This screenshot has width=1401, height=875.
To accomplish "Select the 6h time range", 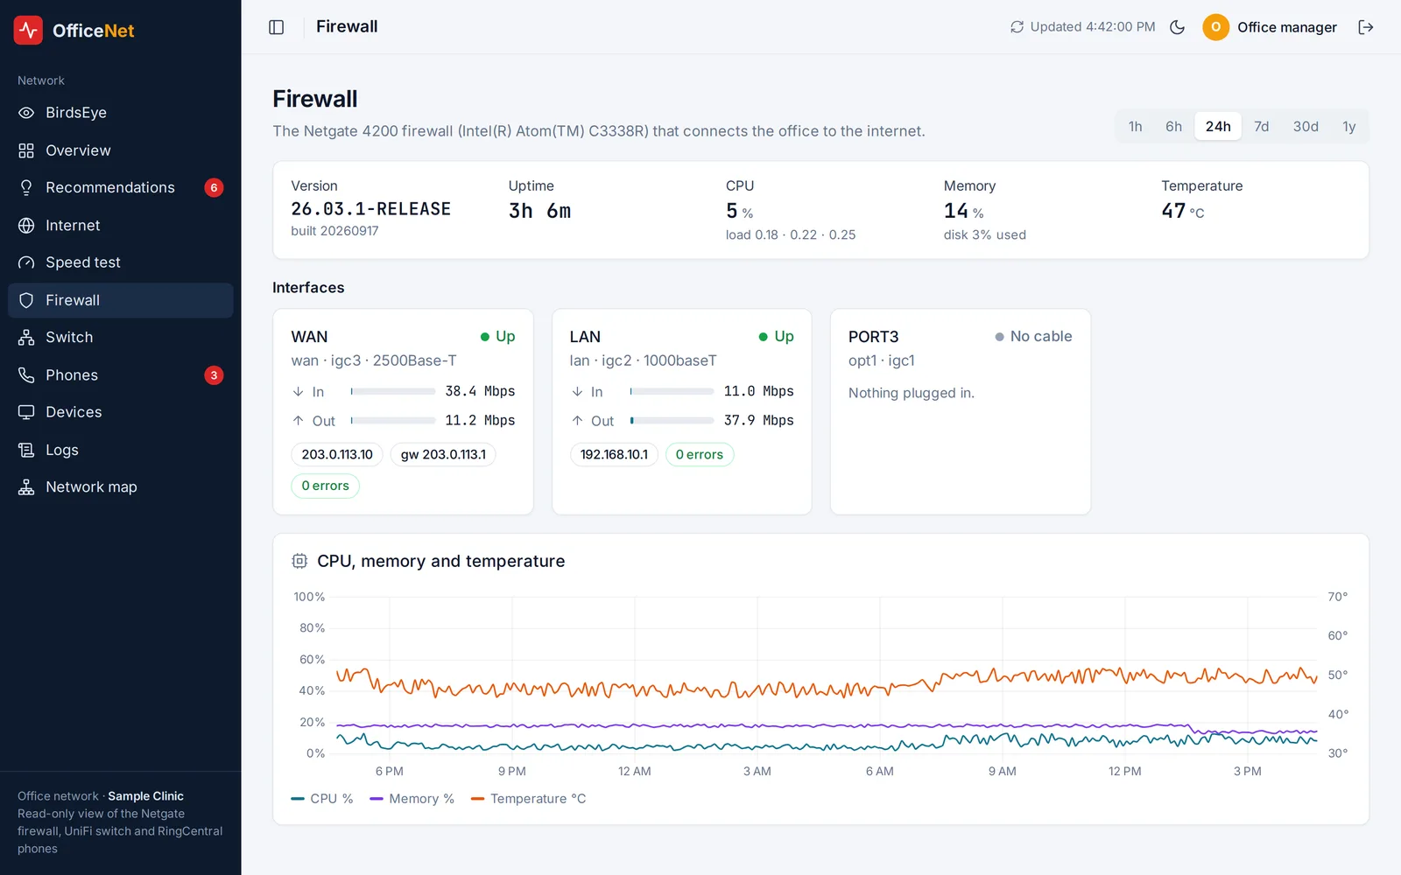I will (1173, 126).
